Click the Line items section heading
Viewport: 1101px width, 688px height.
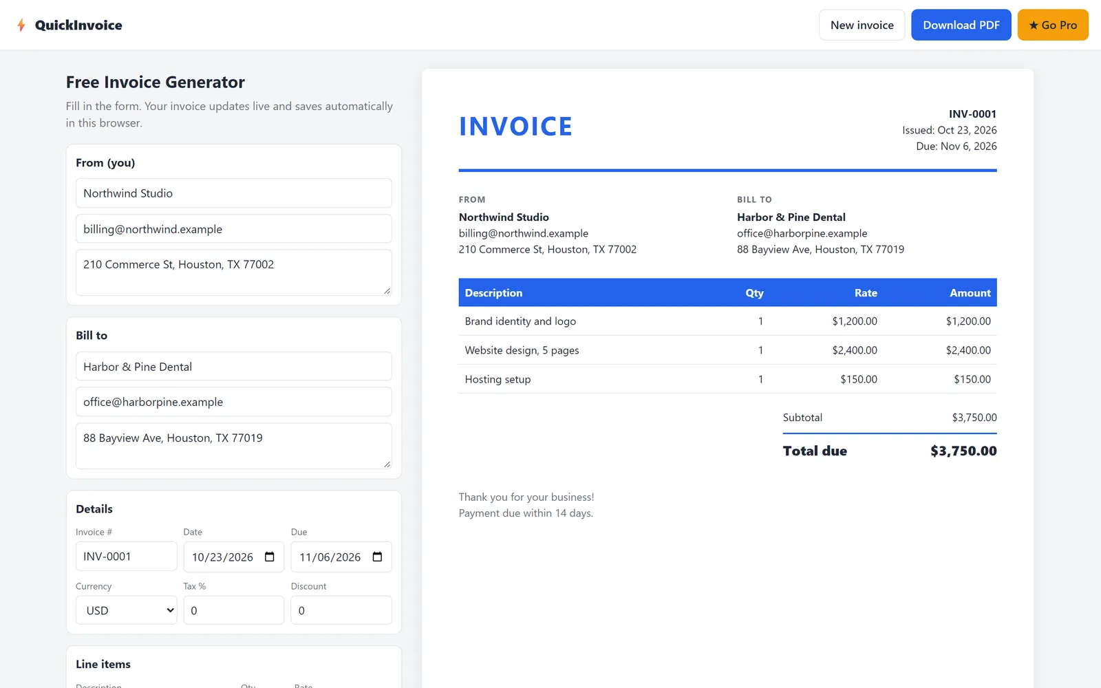(103, 664)
